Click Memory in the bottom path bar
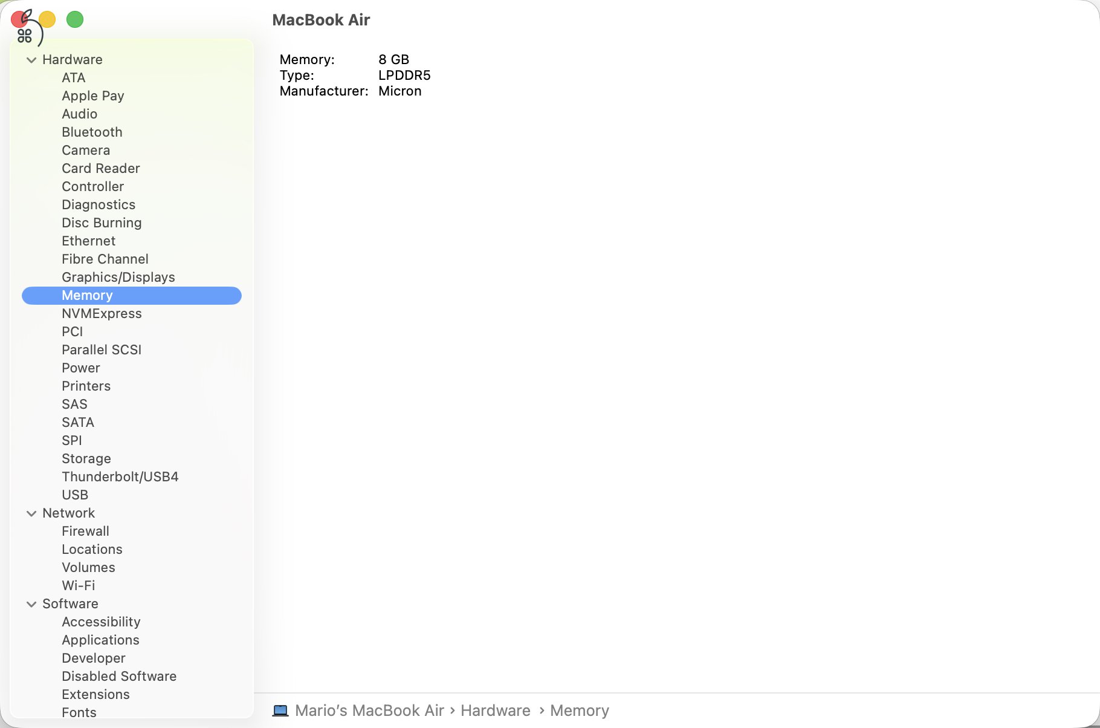This screenshot has width=1100, height=728. pos(580,710)
